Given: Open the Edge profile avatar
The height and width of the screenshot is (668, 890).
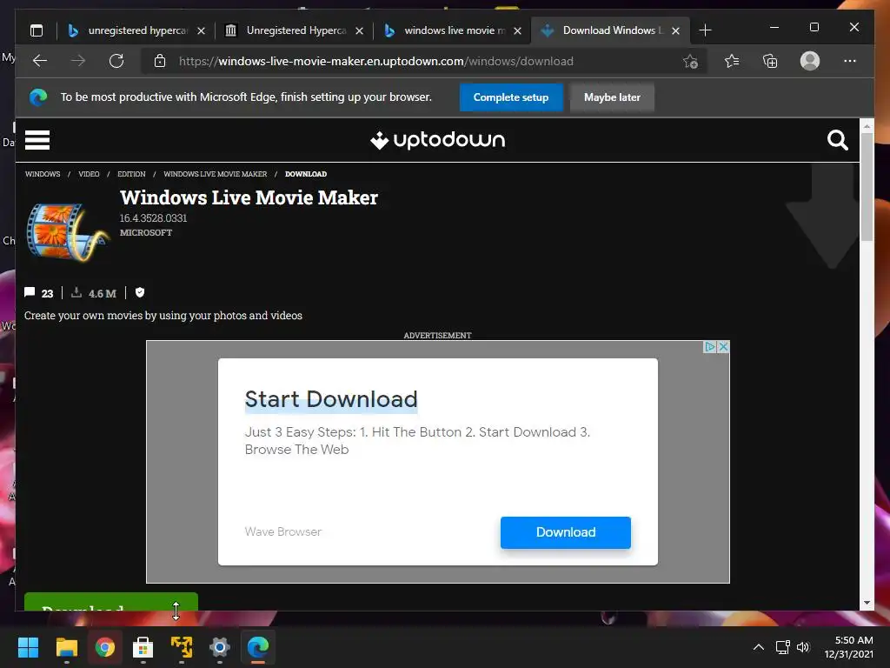Looking at the screenshot, I should click(809, 61).
